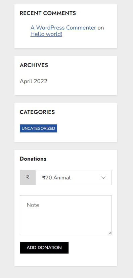133x278 pixels.
Task: Open the 'Hello world!' post link
Action: tap(46, 34)
